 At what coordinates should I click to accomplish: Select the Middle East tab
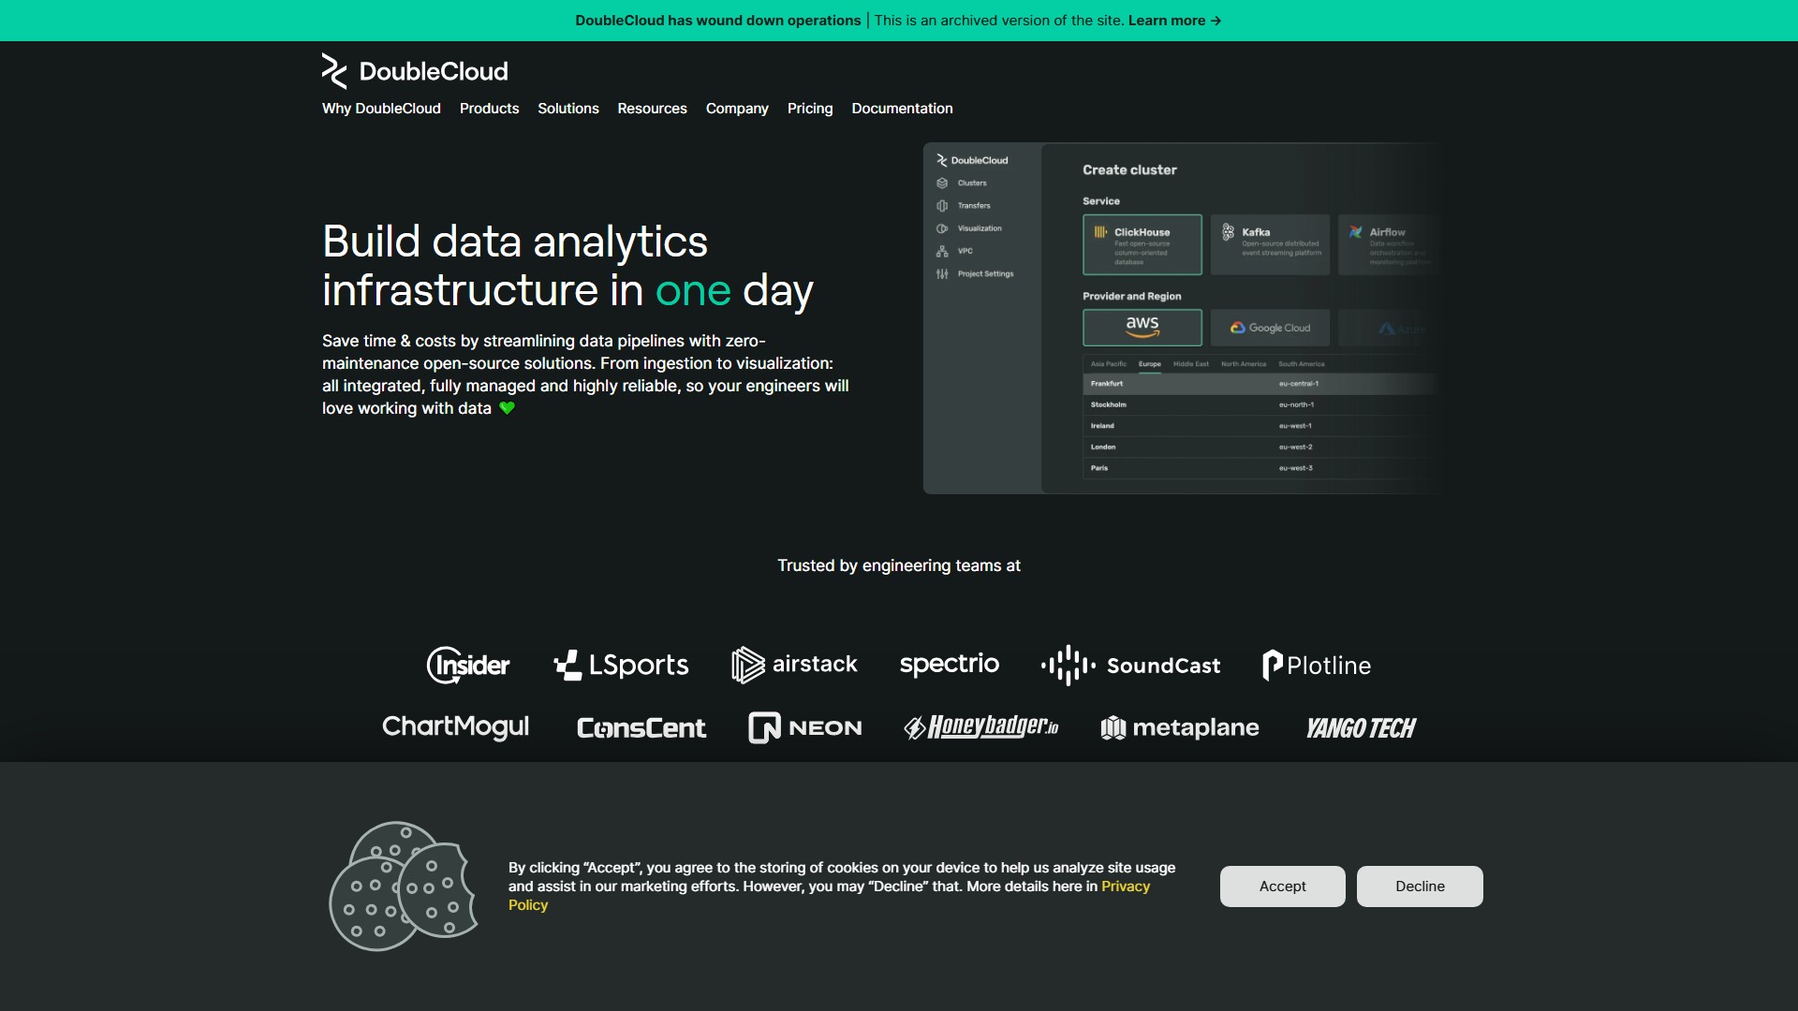click(x=1191, y=364)
